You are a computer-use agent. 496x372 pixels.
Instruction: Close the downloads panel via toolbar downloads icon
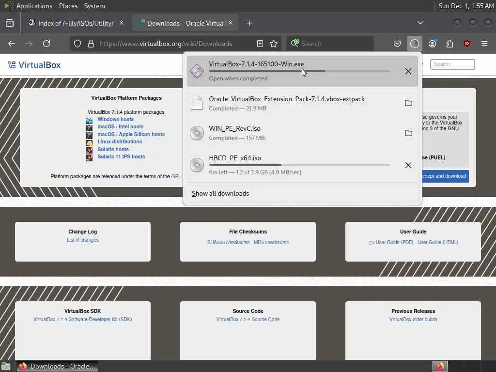[415, 44]
